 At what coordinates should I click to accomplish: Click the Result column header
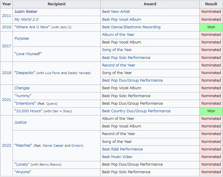pos(211,4)
